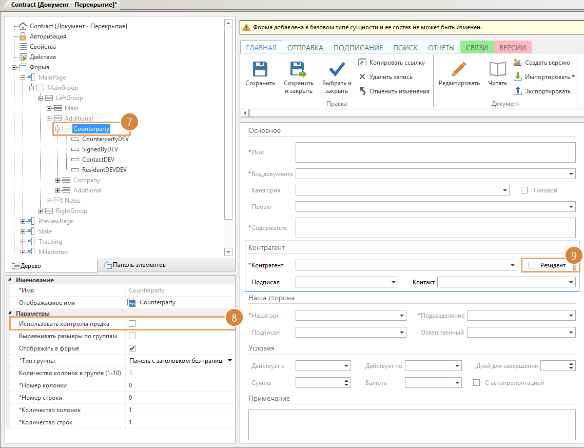Click the Удалить запись cross icon

tap(362, 77)
